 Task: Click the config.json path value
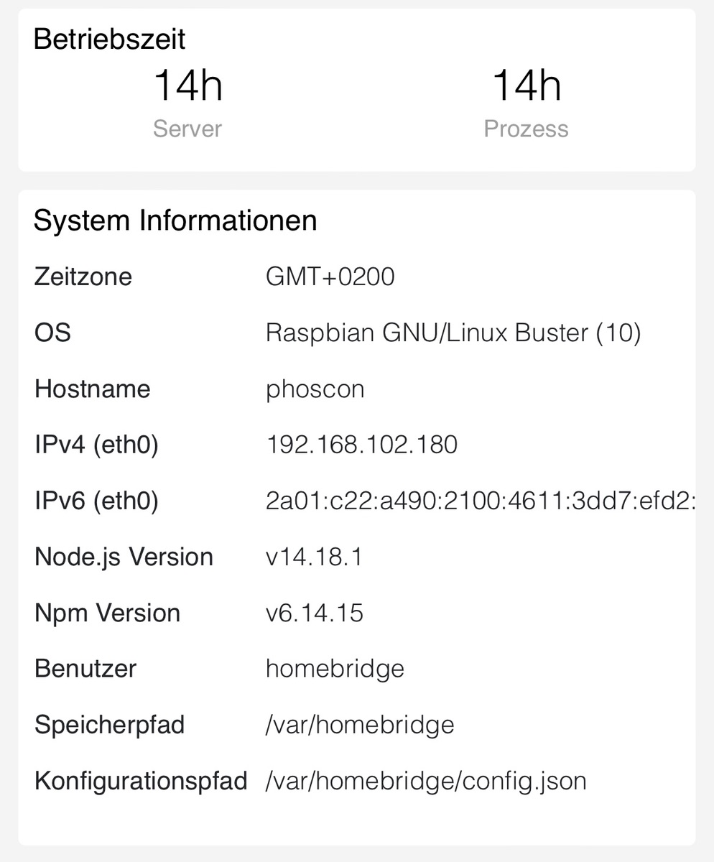tap(425, 780)
